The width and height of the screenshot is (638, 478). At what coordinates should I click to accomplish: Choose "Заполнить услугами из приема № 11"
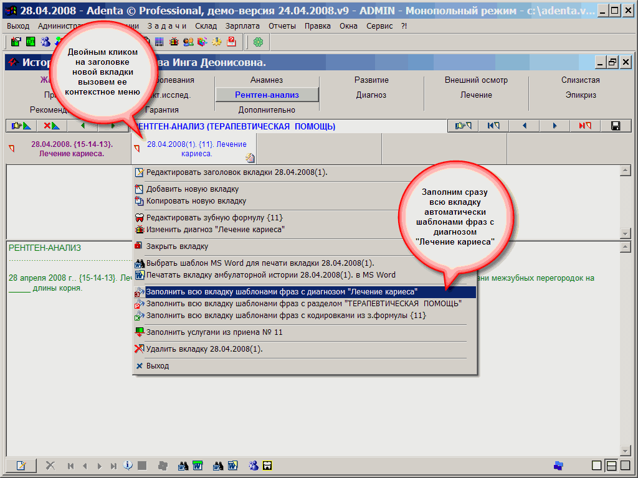(214, 332)
